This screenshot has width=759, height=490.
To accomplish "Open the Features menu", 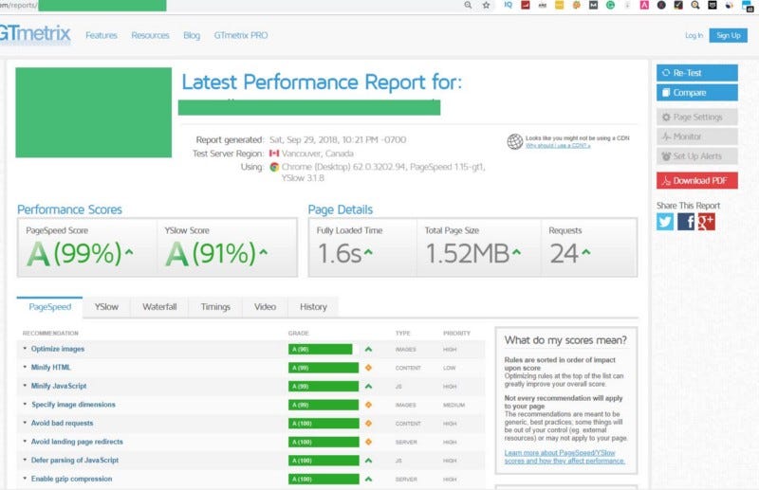I will coord(102,35).
